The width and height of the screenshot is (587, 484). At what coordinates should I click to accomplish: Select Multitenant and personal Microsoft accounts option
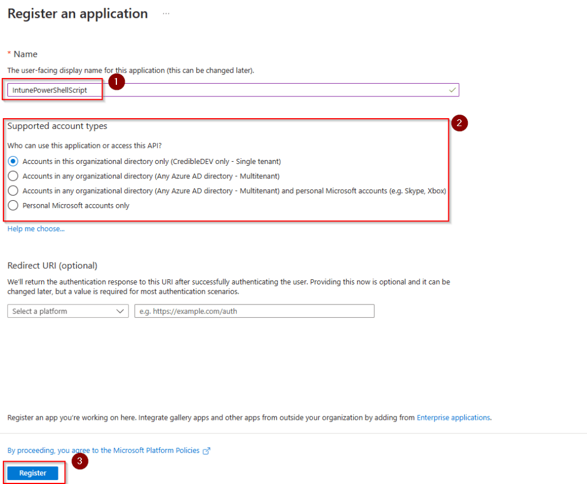13,191
